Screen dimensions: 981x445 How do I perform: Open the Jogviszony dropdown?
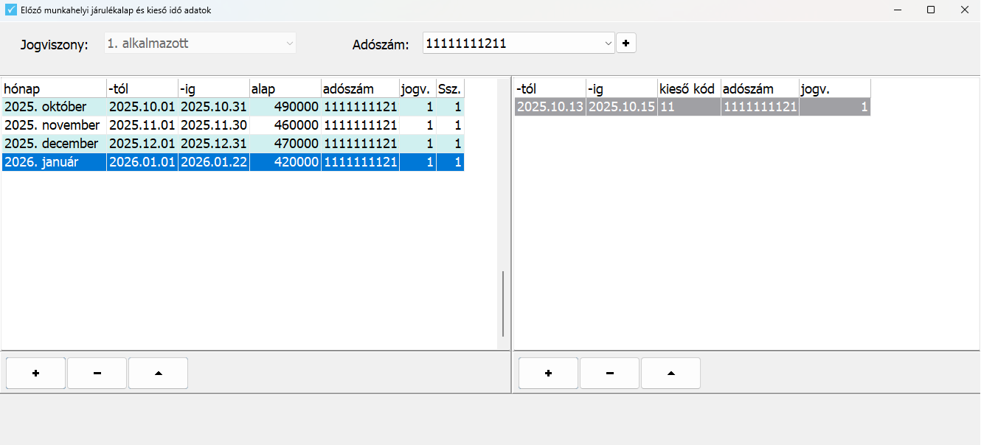tap(199, 43)
